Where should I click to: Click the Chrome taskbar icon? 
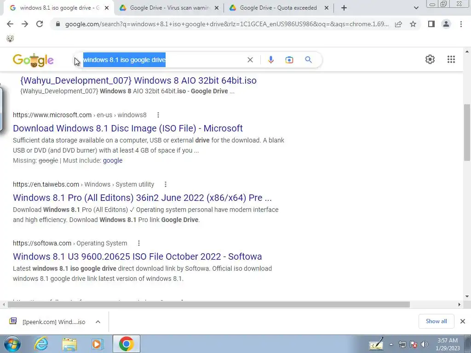(126, 344)
